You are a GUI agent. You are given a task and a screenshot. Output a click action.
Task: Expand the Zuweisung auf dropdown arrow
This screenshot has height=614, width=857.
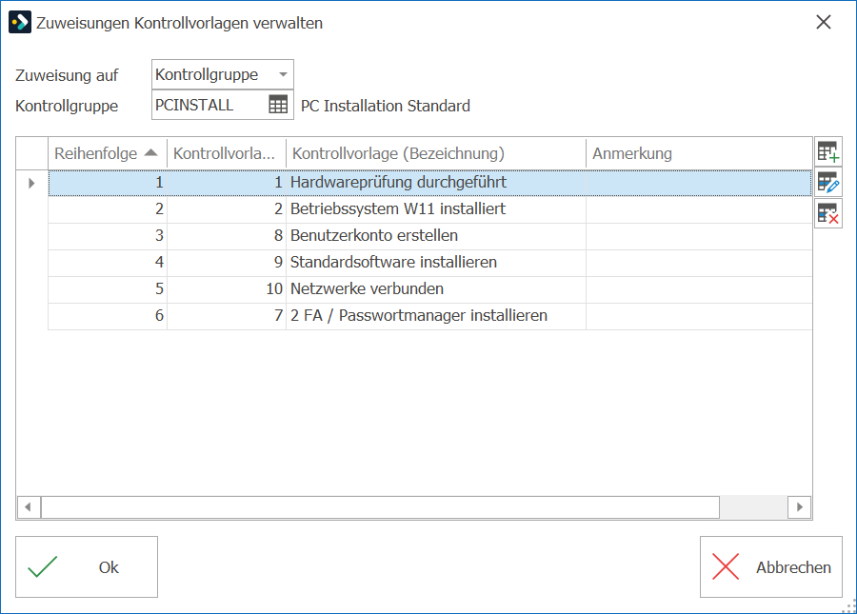pos(283,74)
